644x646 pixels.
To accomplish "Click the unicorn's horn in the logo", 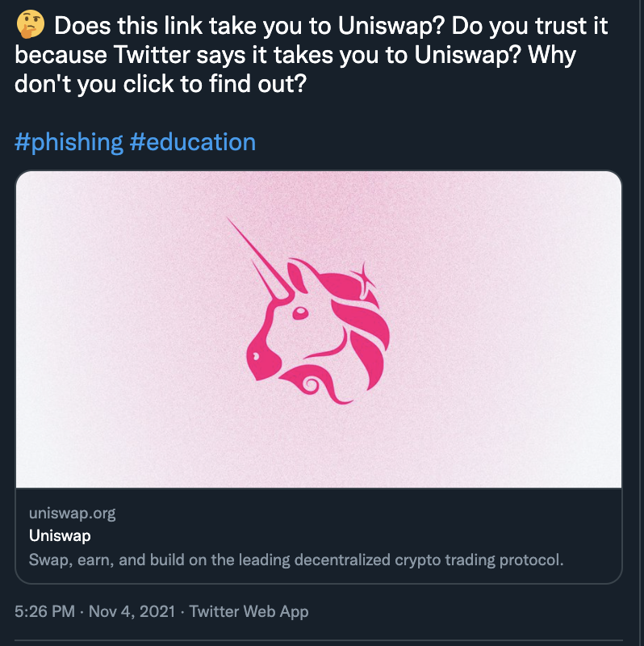I will 261,258.
